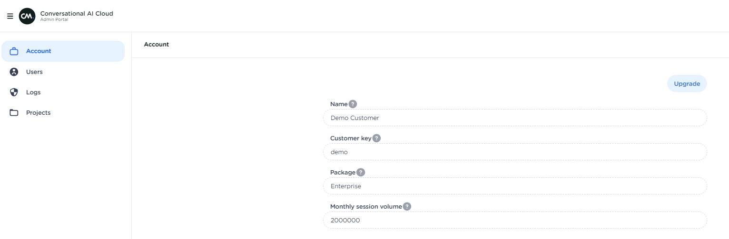Show help for the Name field
This screenshot has height=239, width=729.
353,104
